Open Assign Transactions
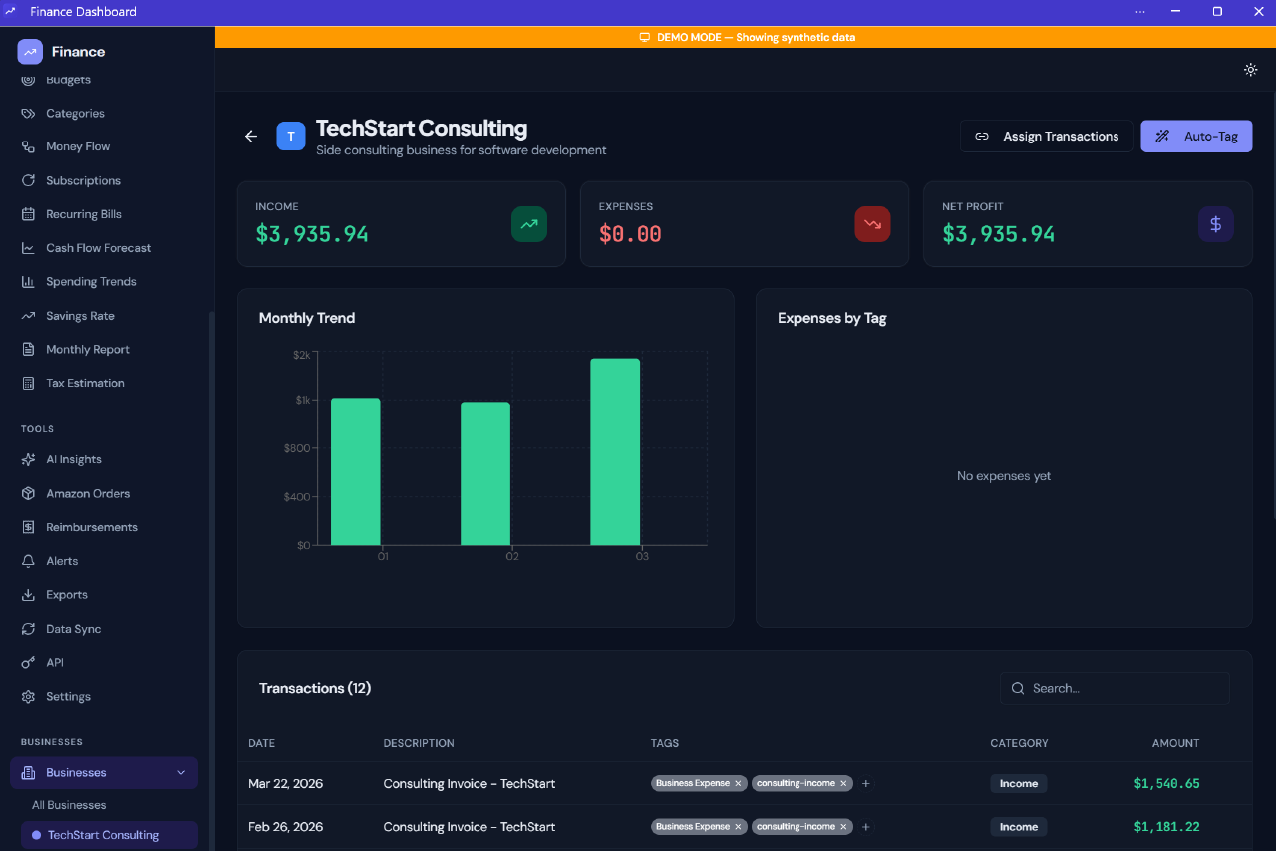Screen dimensions: 1276x851 click(x=1046, y=136)
